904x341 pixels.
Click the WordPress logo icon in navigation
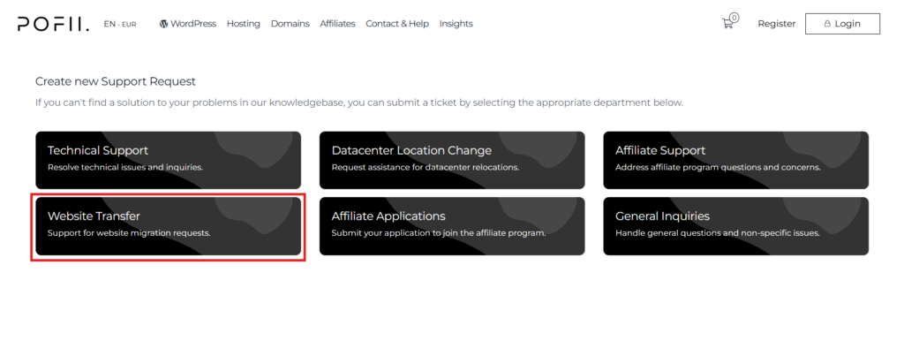click(163, 24)
